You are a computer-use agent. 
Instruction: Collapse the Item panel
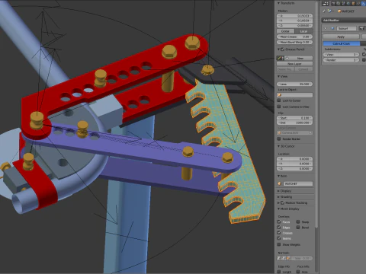point(279,176)
